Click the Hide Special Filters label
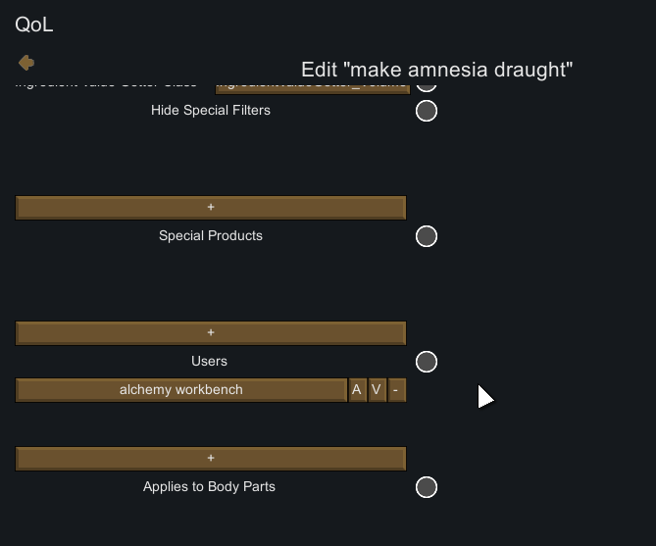The height and width of the screenshot is (546, 656). (211, 111)
